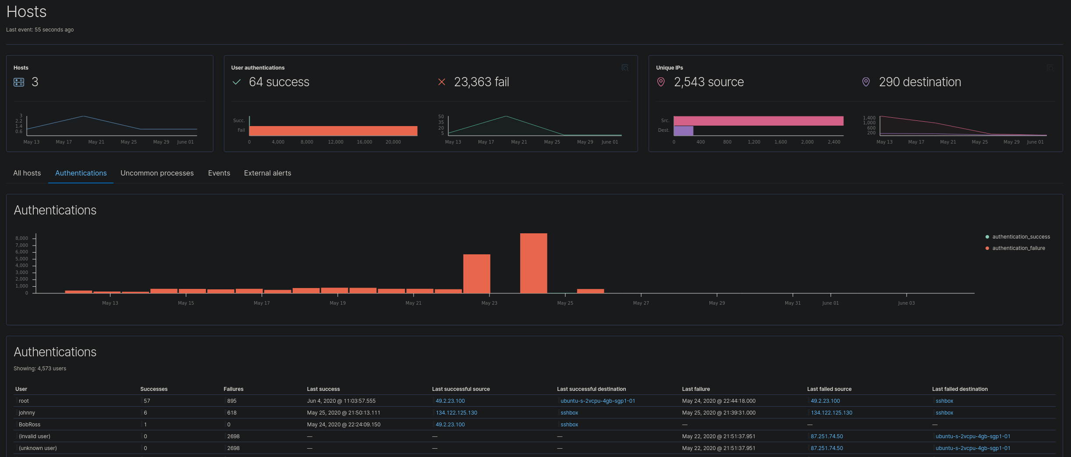
Task: Click the User column header
Action: tap(21, 389)
